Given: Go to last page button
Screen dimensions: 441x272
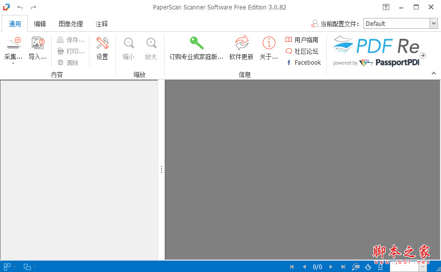Looking at the screenshot, I should click(343, 267).
